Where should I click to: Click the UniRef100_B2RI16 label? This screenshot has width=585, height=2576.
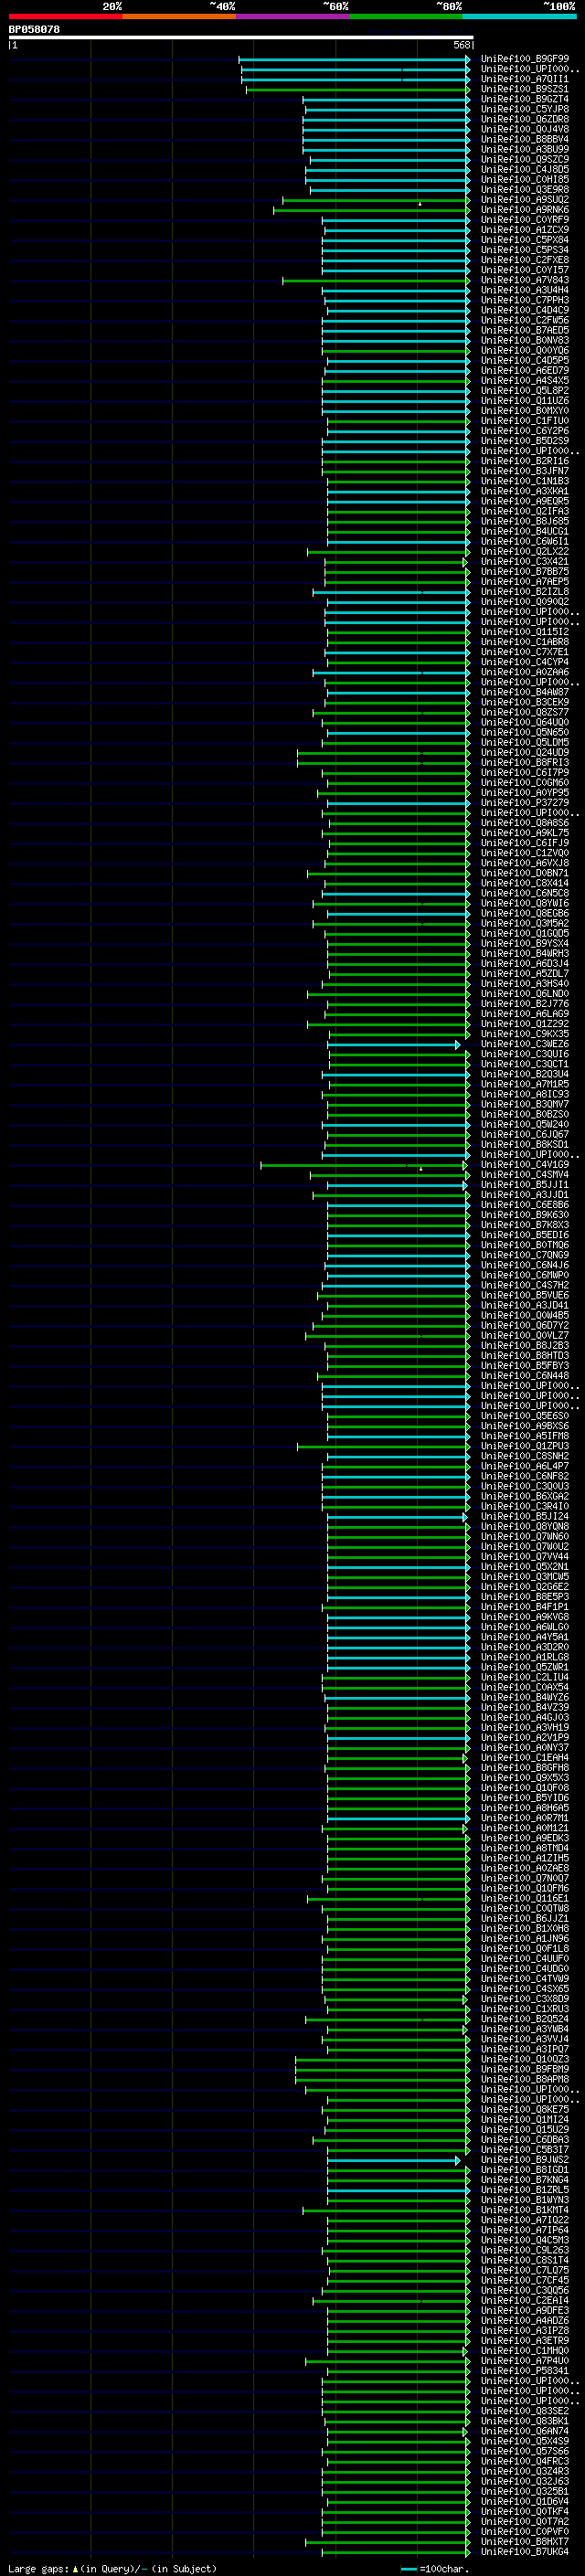(x=525, y=461)
